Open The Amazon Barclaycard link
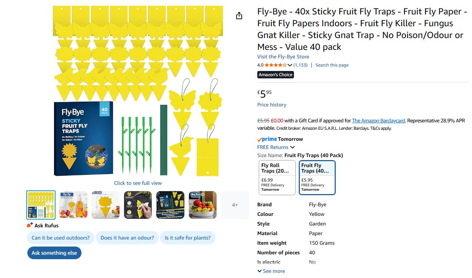Image resolution: width=472 pixels, height=278 pixels. (x=378, y=121)
